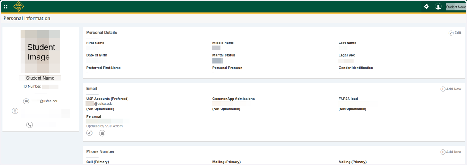This screenshot has width=467, height=165.
Task: Click the location pin icon in profile card
Action: [x=15, y=111]
